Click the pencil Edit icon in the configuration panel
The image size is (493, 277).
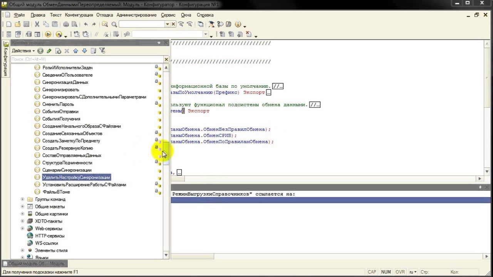click(x=49, y=51)
